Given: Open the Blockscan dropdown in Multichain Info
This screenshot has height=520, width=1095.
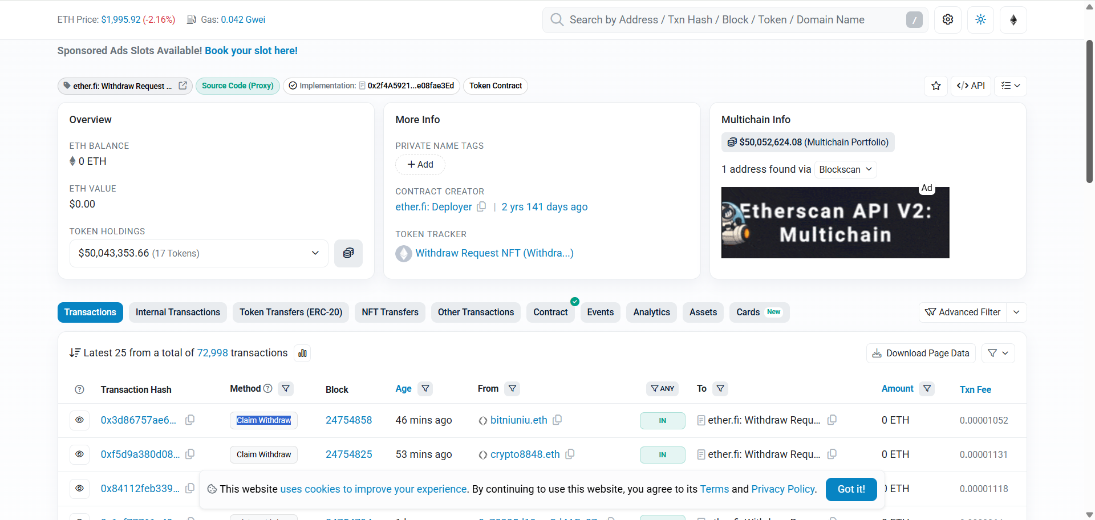Looking at the screenshot, I should point(845,169).
